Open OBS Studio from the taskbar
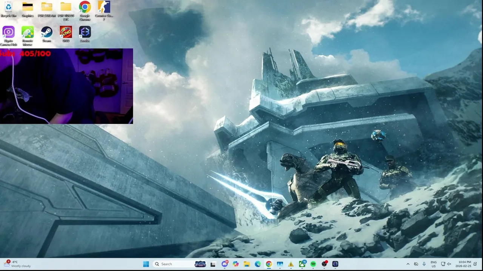Image resolution: width=483 pixels, height=271 pixels. [325, 264]
